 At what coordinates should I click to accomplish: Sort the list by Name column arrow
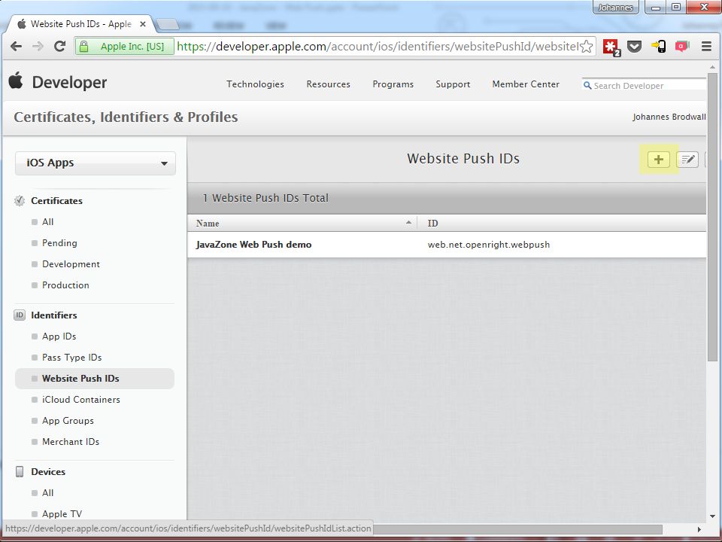[x=408, y=223]
